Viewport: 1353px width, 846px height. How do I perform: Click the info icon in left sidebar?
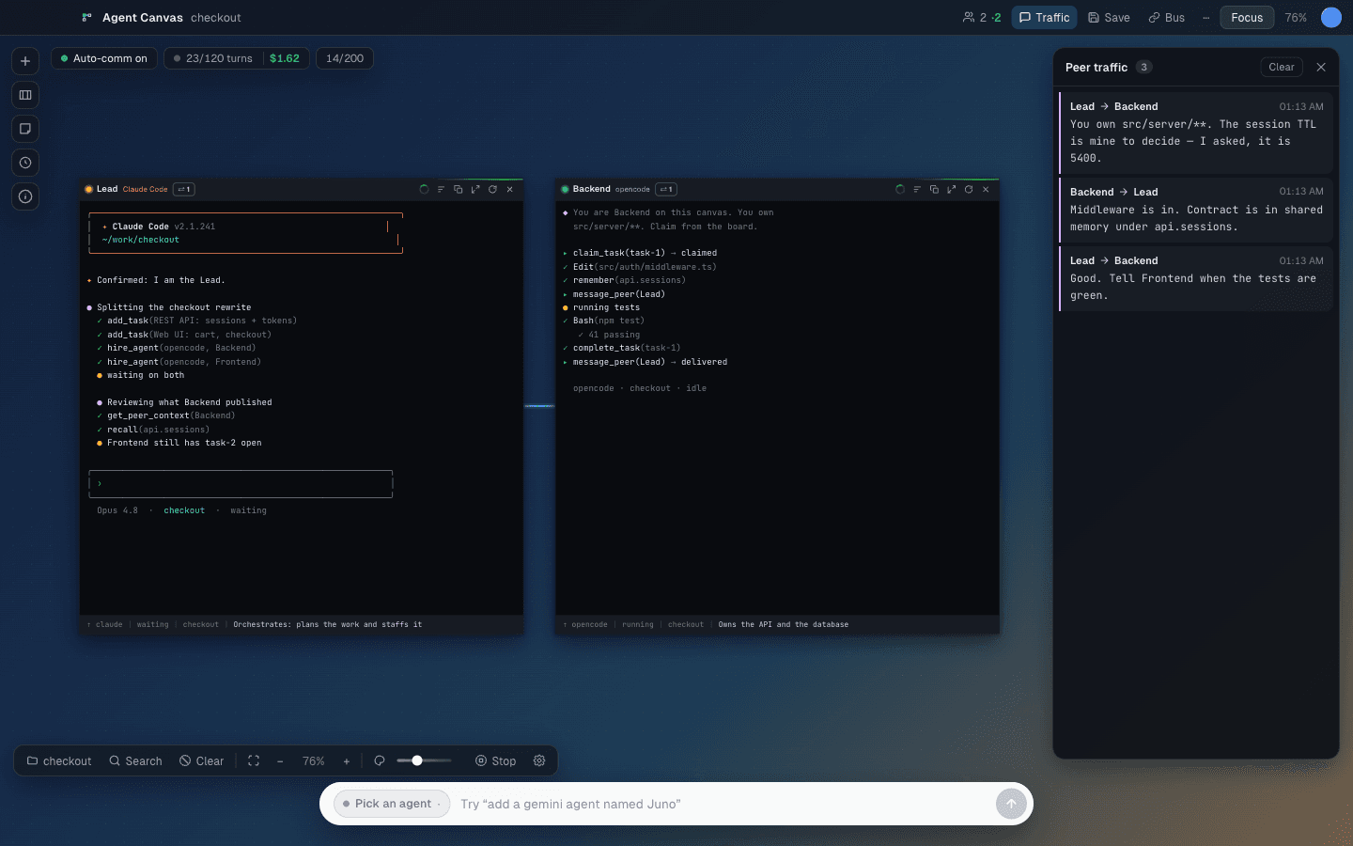[x=25, y=196]
